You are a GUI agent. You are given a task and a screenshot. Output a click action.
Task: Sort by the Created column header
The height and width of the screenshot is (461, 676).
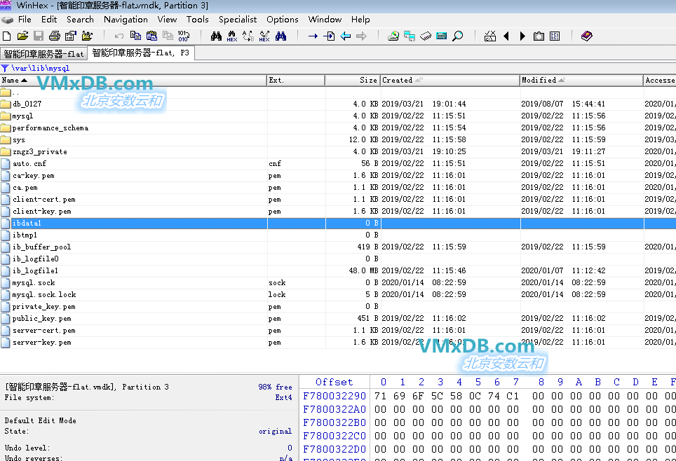click(x=450, y=80)
